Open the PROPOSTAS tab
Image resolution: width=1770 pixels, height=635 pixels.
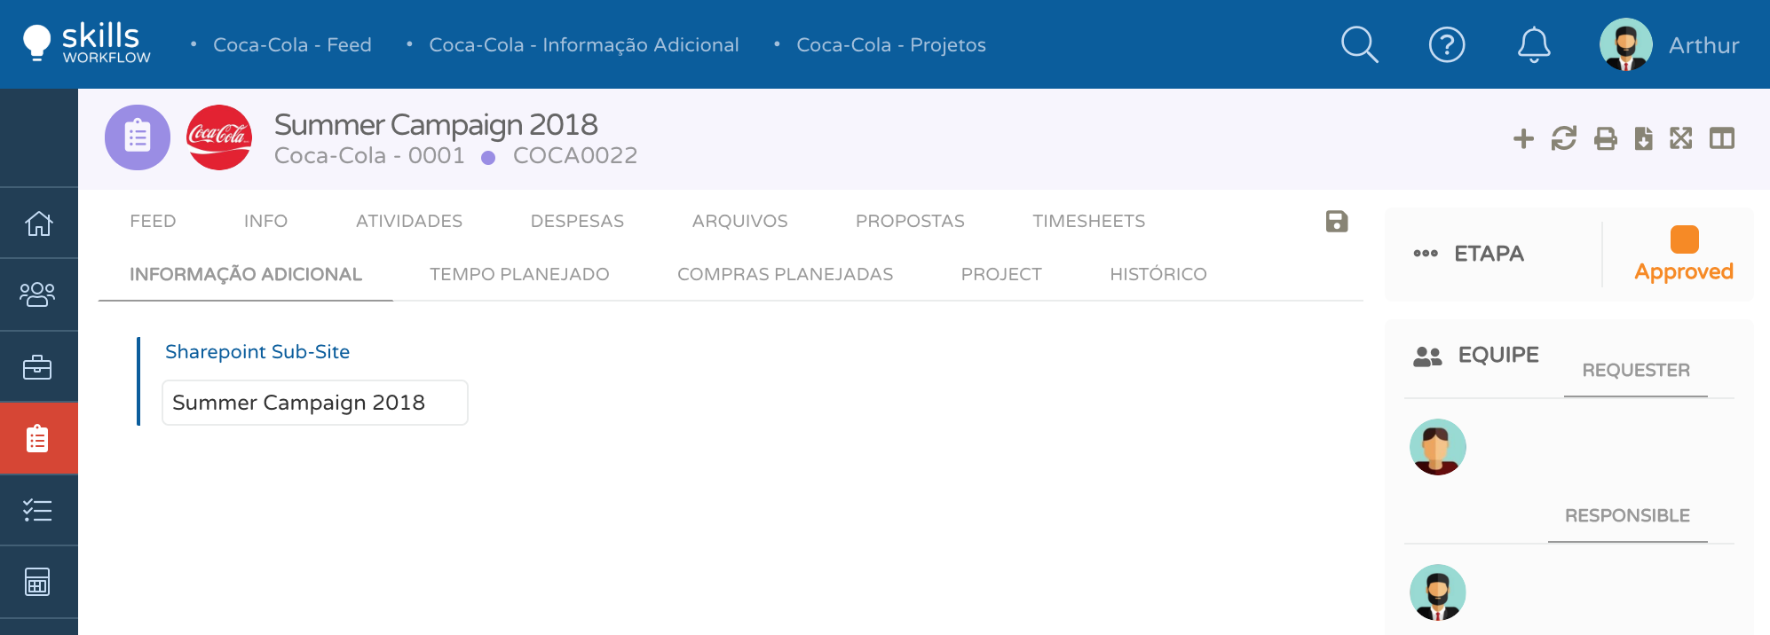pyautogui.click(x=910, y=221)
